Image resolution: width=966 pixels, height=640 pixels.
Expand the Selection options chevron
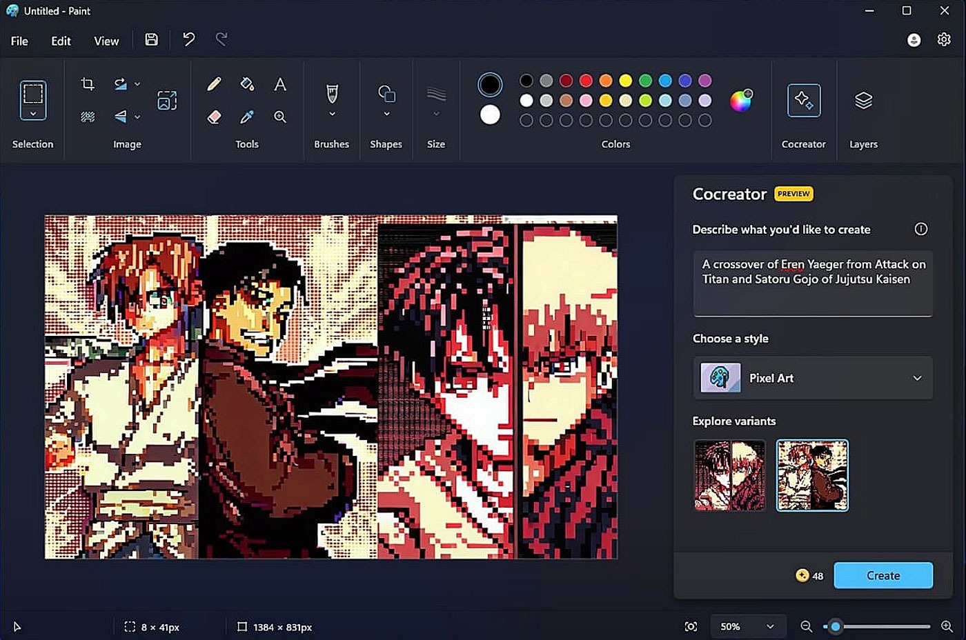32,114
